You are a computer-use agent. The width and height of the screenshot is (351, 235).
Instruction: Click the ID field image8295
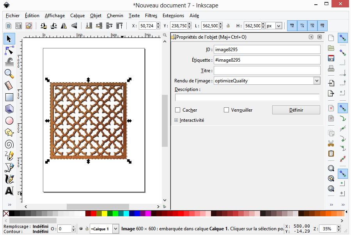[x=267, y=50]
